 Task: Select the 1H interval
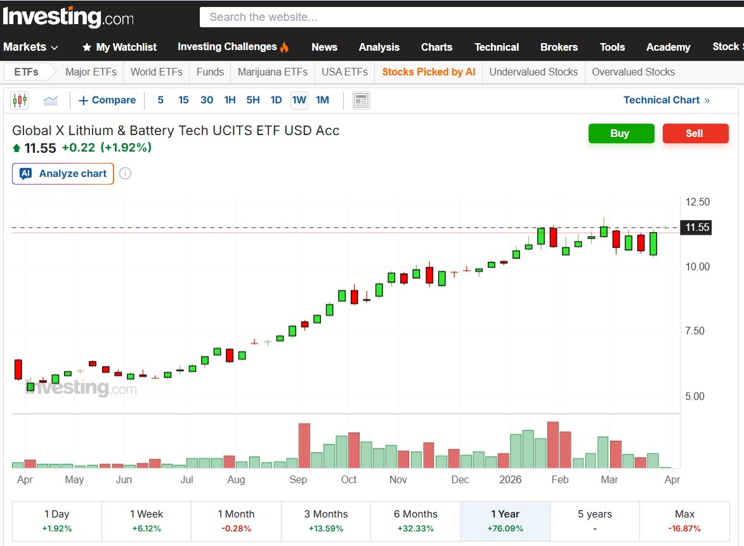click(230, 100)
